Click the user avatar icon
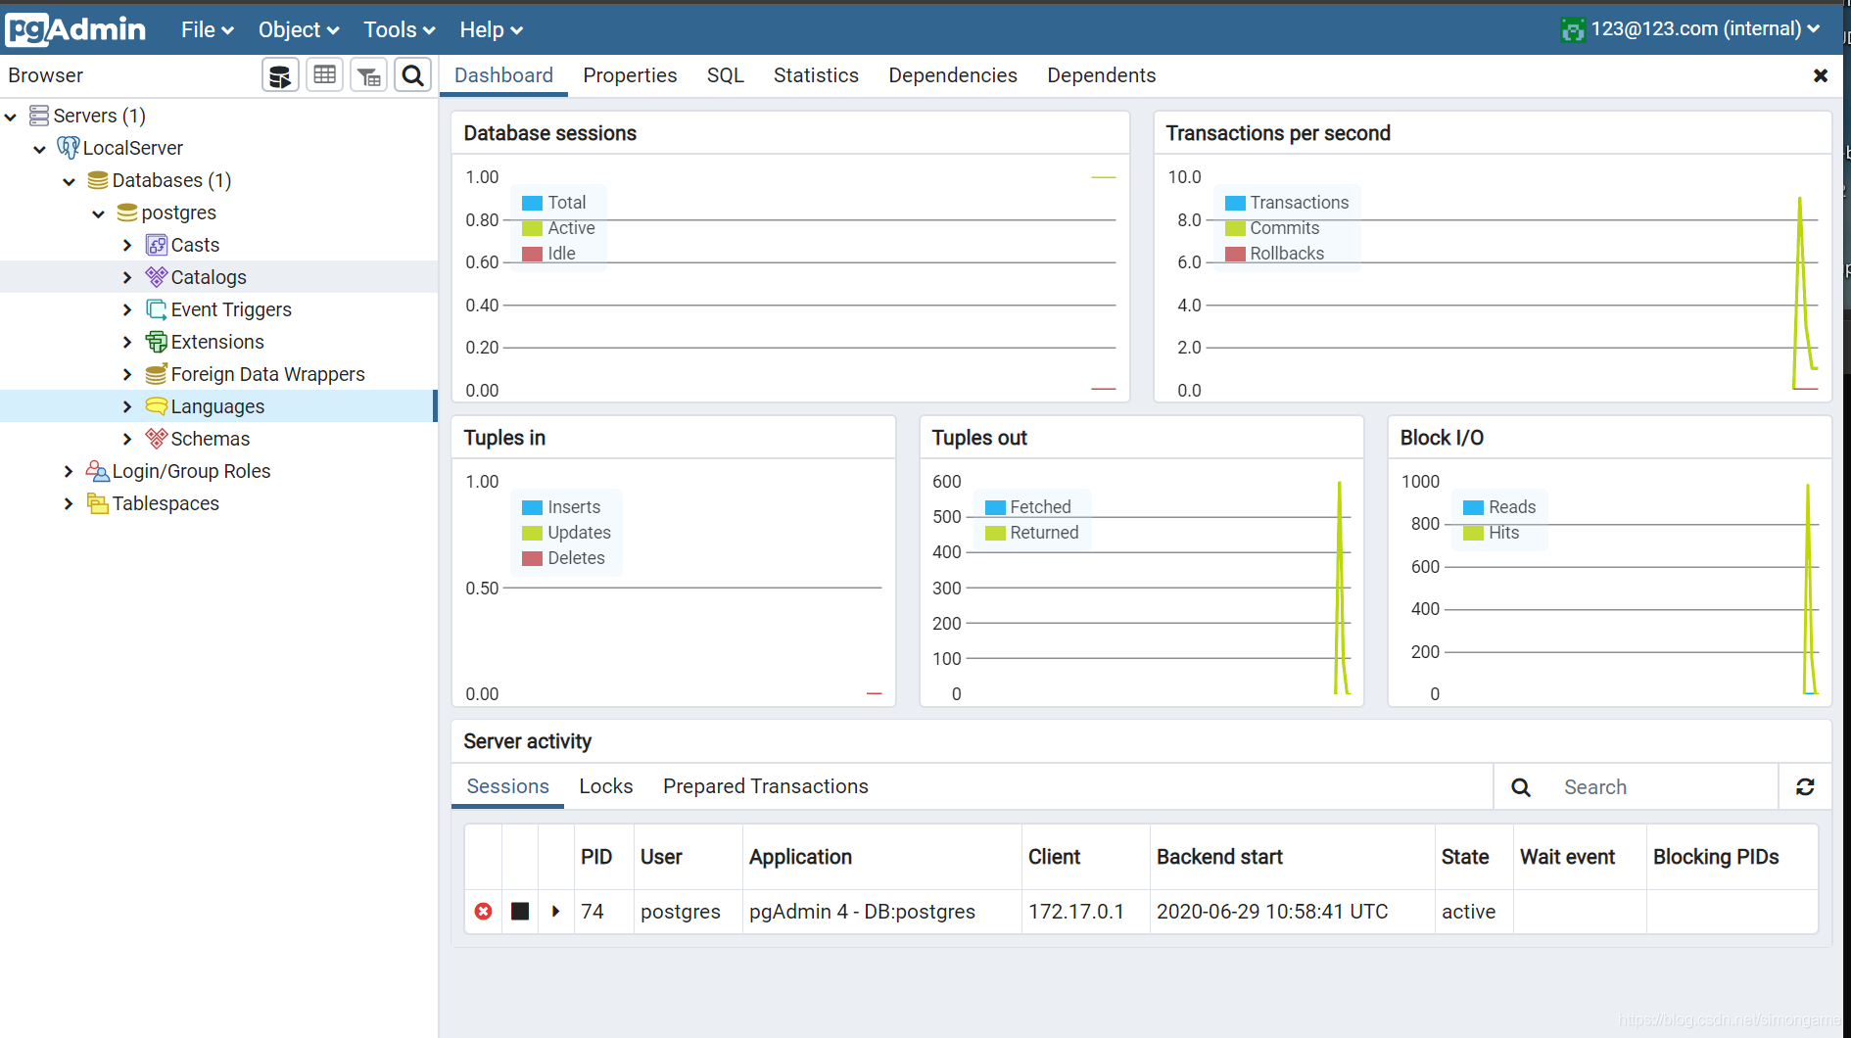This screenshot has height=1038, width=1851. click(x=1573, y=29)
